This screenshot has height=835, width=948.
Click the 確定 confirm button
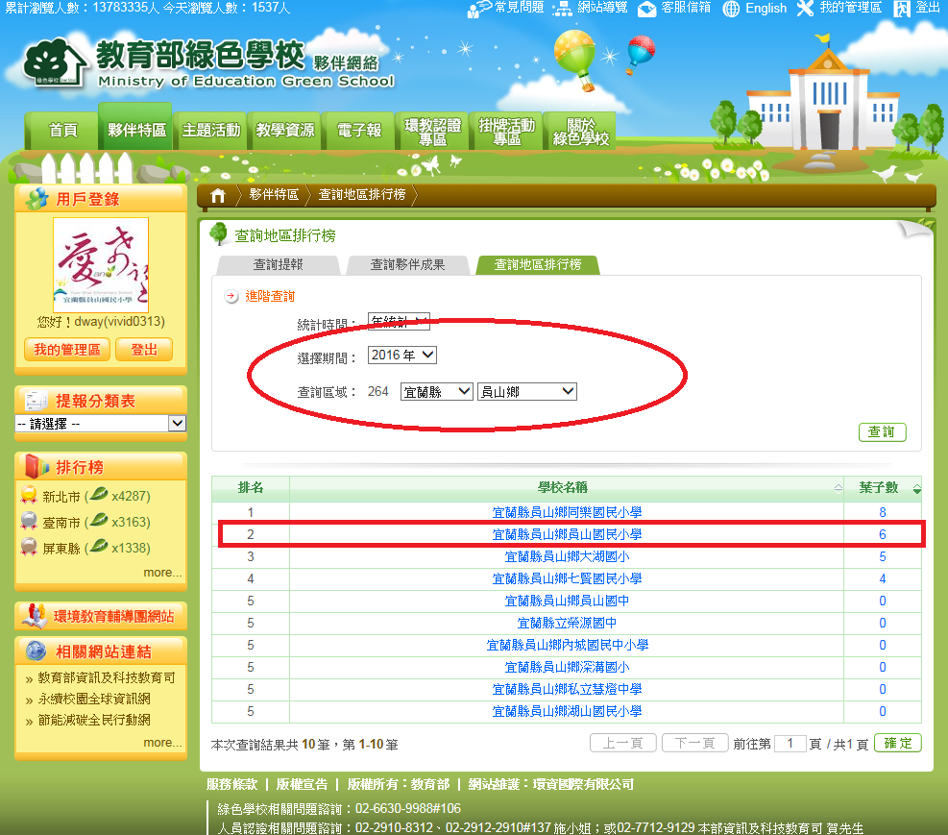pyautogui.click(x=898, y=743)
